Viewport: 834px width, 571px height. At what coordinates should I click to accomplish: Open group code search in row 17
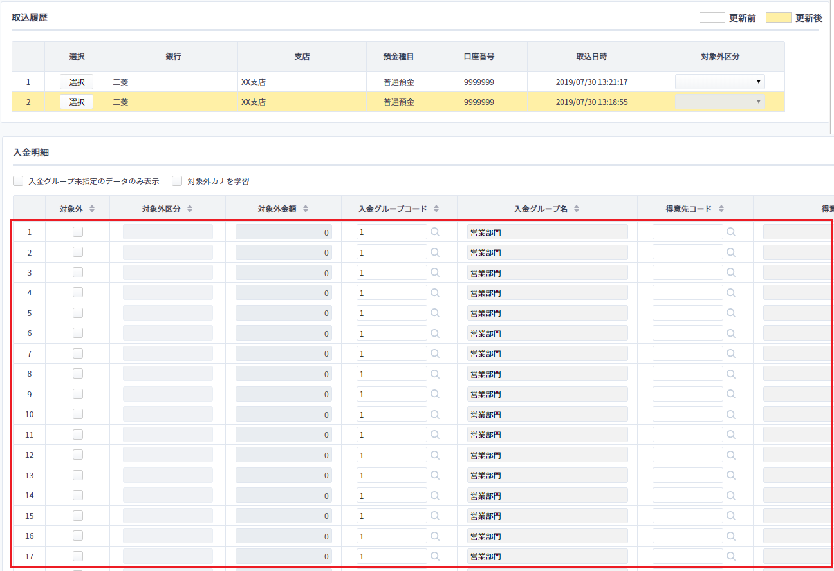pos(435,556)
